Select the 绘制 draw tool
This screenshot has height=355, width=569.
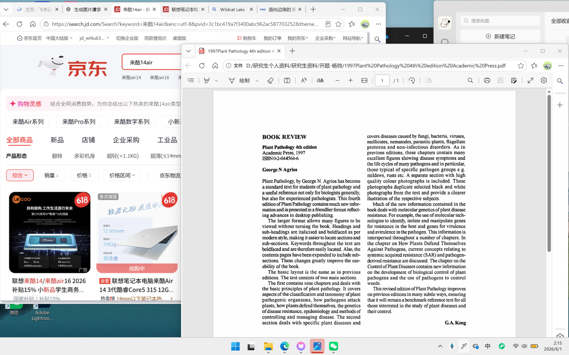(x=240, y=80)
